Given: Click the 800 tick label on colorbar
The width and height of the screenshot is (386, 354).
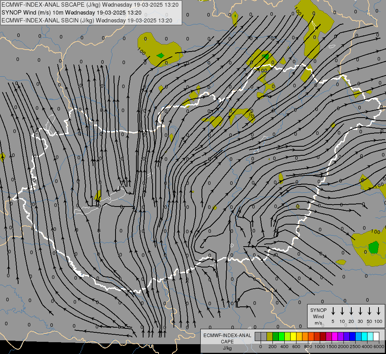Looking at the screenshot, I should pos(308,347).
